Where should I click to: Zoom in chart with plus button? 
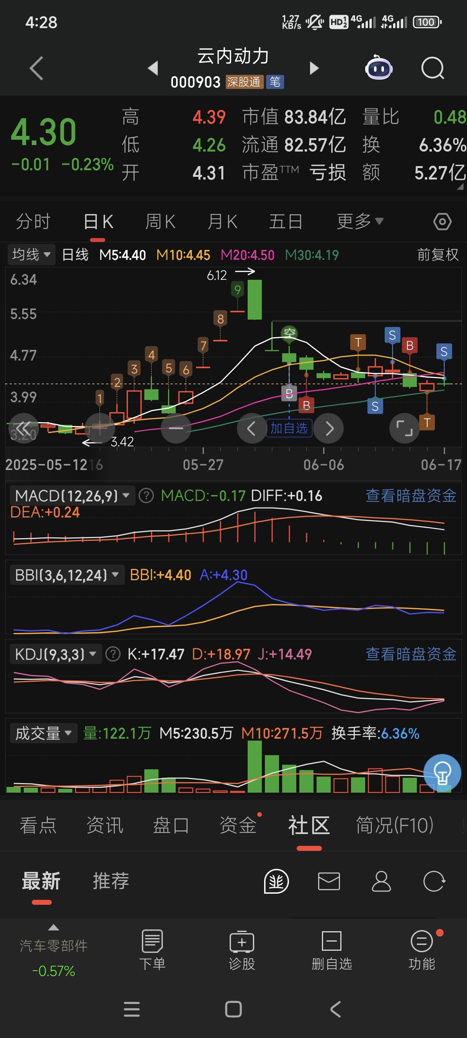tap(100, 428)
